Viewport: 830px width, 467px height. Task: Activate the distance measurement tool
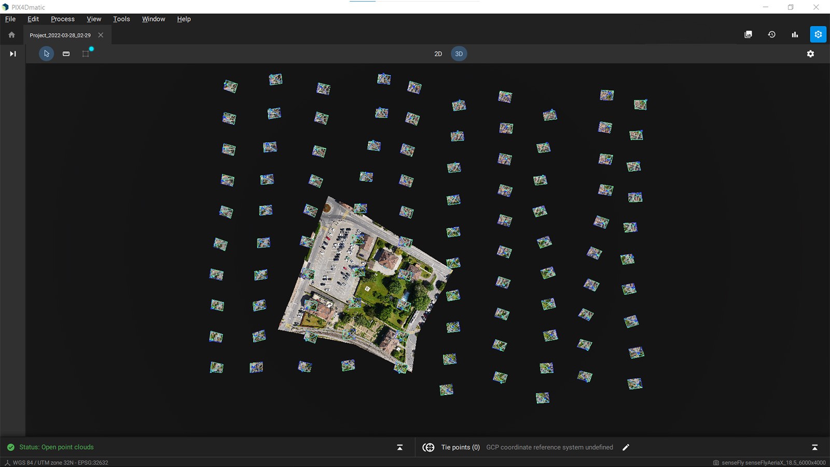coord(66,53)
